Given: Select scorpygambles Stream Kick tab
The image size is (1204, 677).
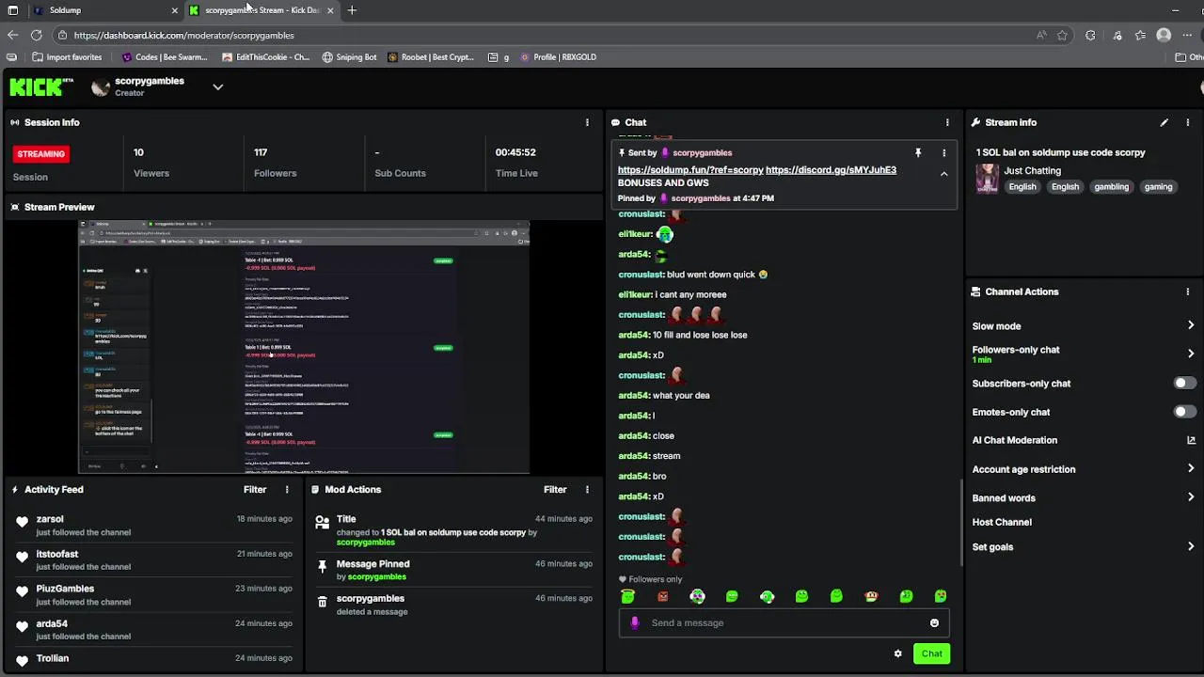Looking at the screenshot, I should (x=261, y=10).
